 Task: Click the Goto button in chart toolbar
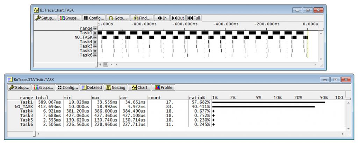[x=117, y=18]
